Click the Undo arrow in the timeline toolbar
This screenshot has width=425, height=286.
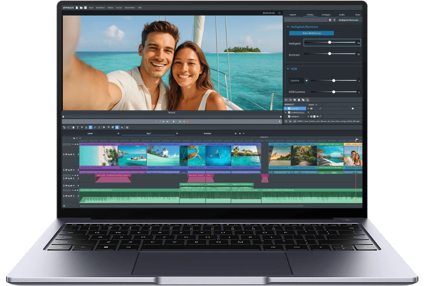[x=64, y=127]
